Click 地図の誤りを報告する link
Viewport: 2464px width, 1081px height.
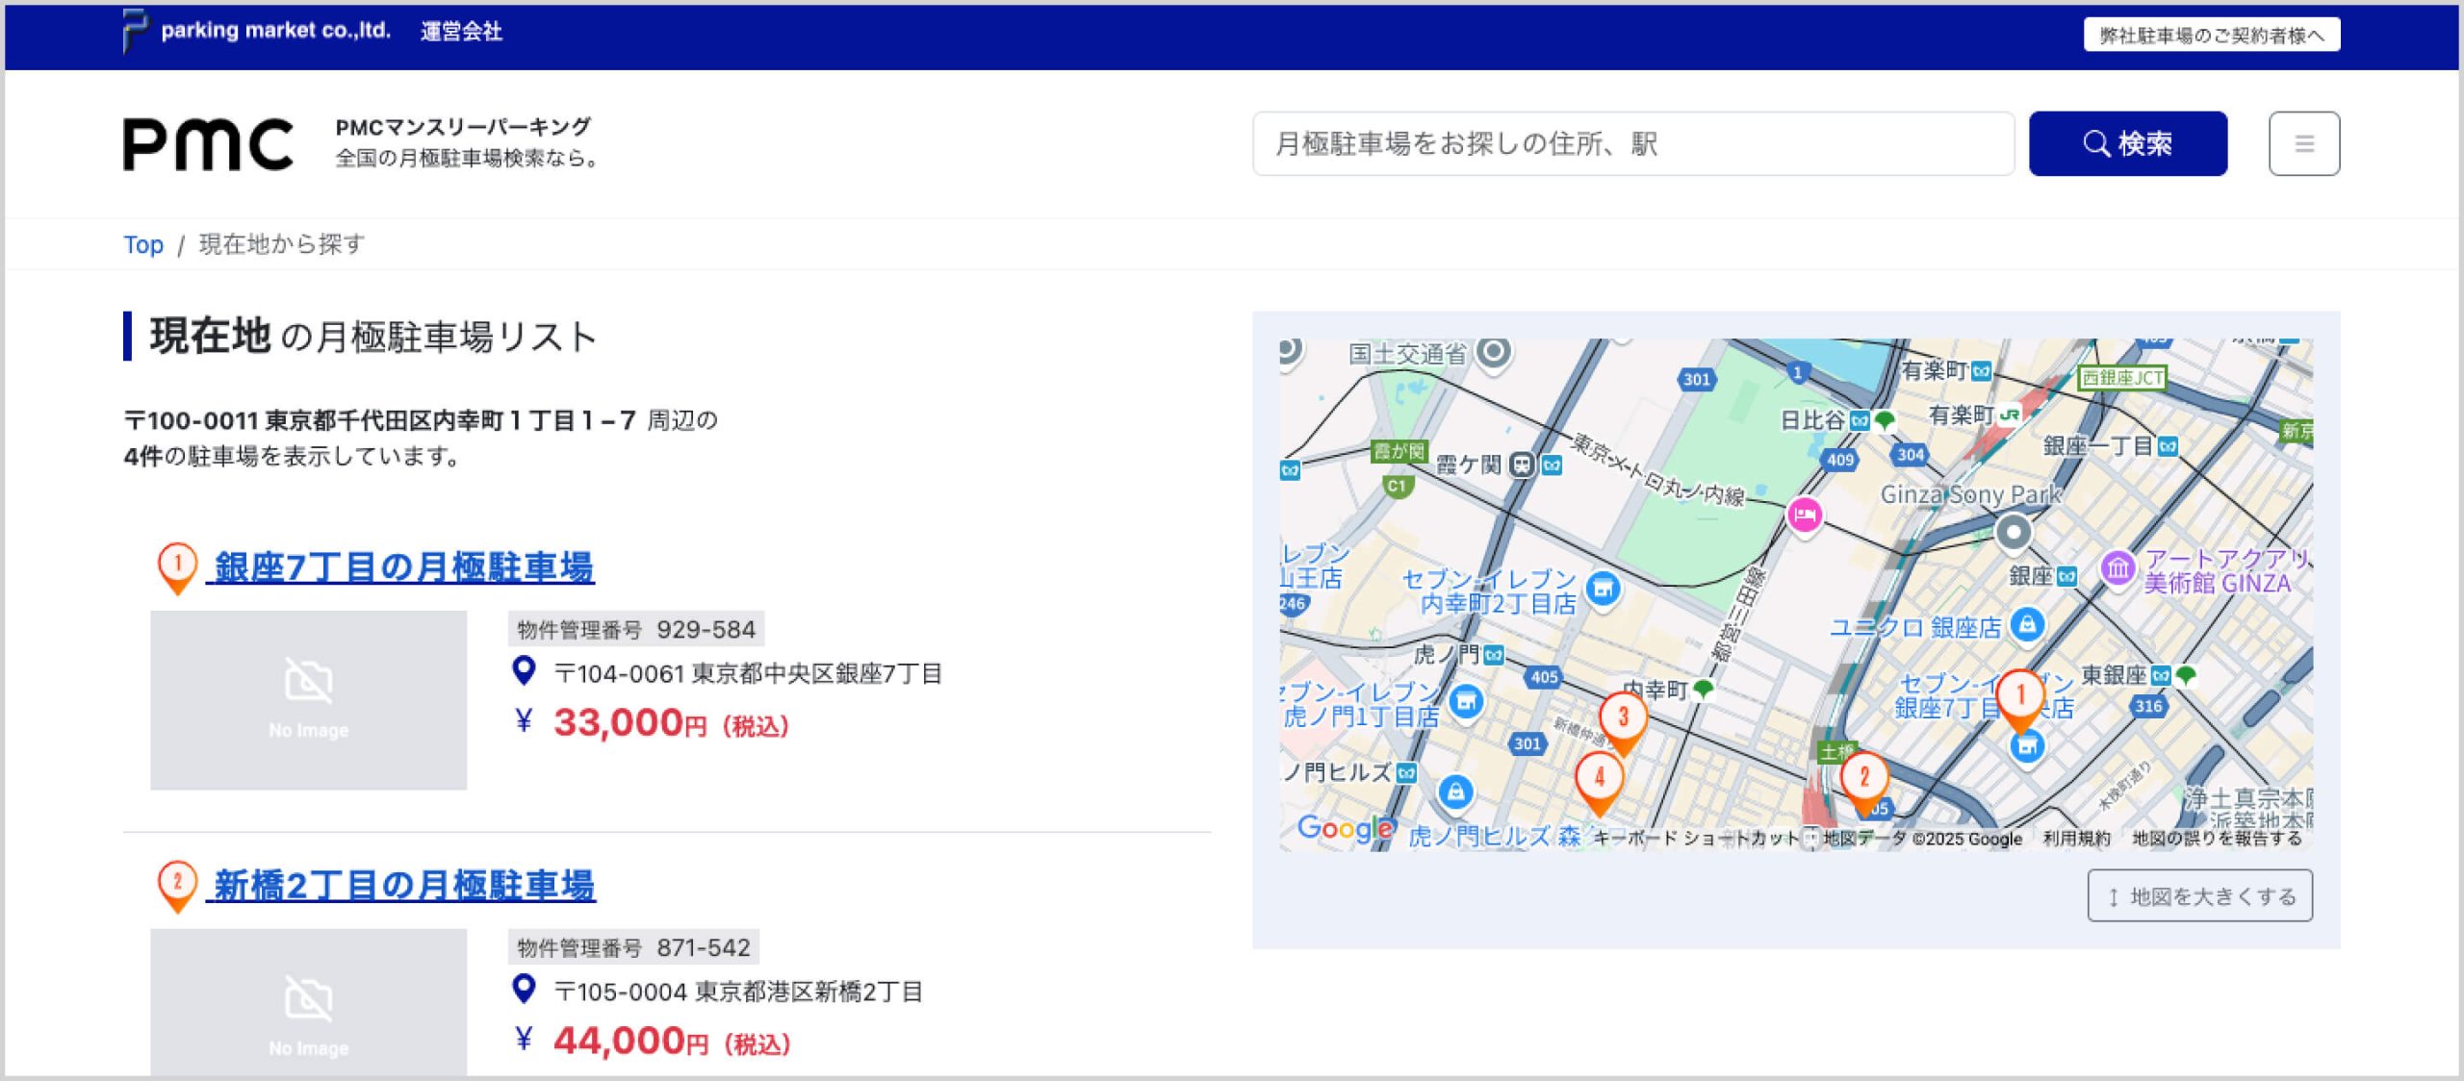click(2217, 839)
